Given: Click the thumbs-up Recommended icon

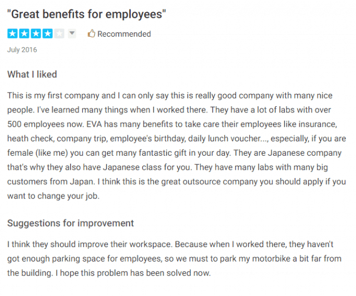Looking at the screenshot, I should 91,33.
